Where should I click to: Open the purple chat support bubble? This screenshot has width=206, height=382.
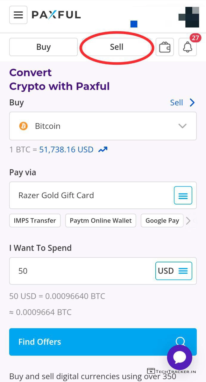tap(179, 357)
